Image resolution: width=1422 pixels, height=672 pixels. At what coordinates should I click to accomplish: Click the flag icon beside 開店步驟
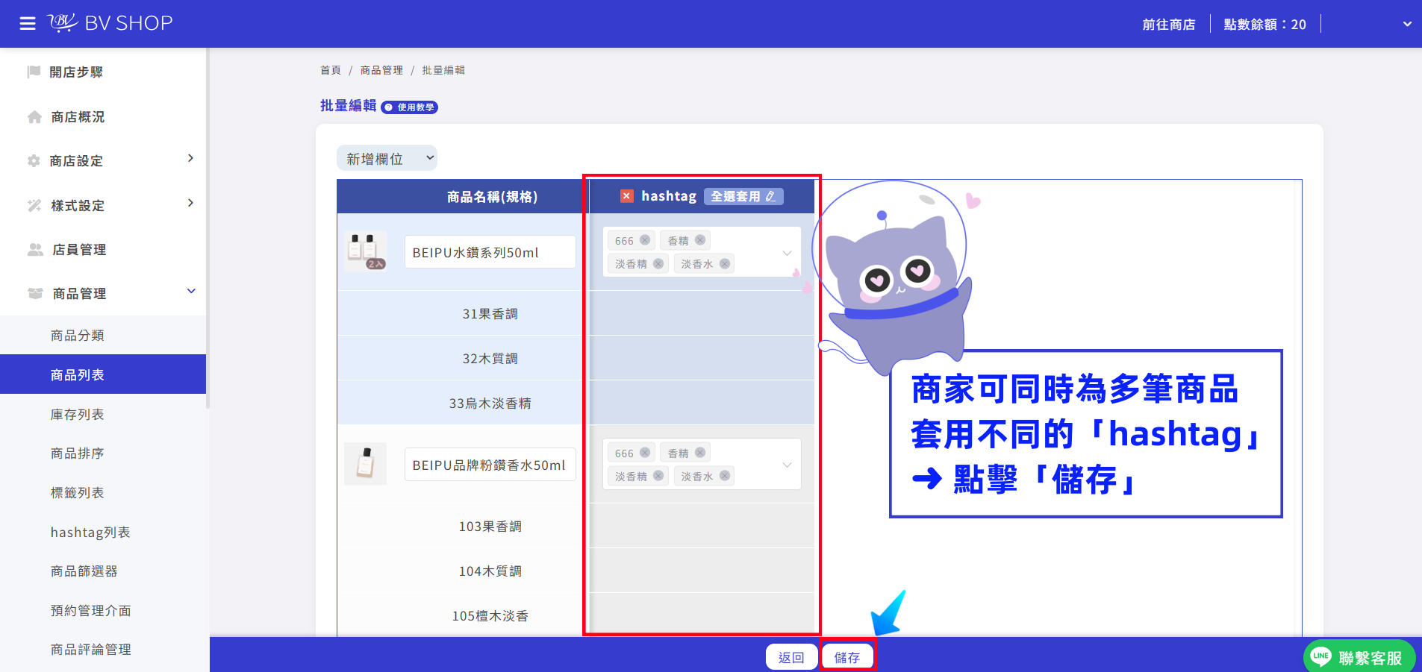34,72
